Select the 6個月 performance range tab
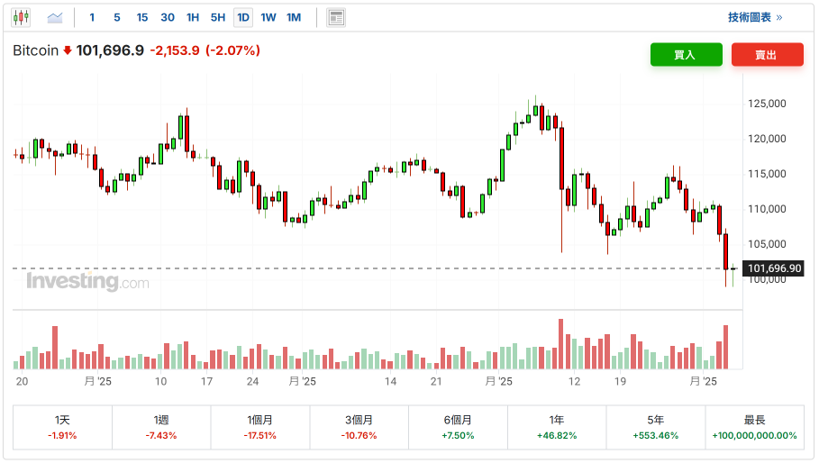This screenshot has width=819, height=463. (458, 427)
